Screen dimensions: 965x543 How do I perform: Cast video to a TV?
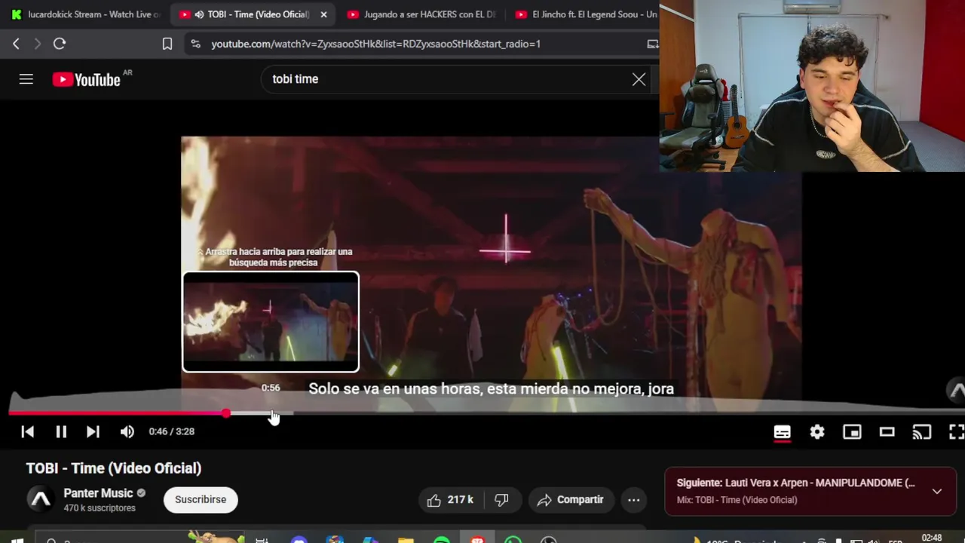click(921, 432)
